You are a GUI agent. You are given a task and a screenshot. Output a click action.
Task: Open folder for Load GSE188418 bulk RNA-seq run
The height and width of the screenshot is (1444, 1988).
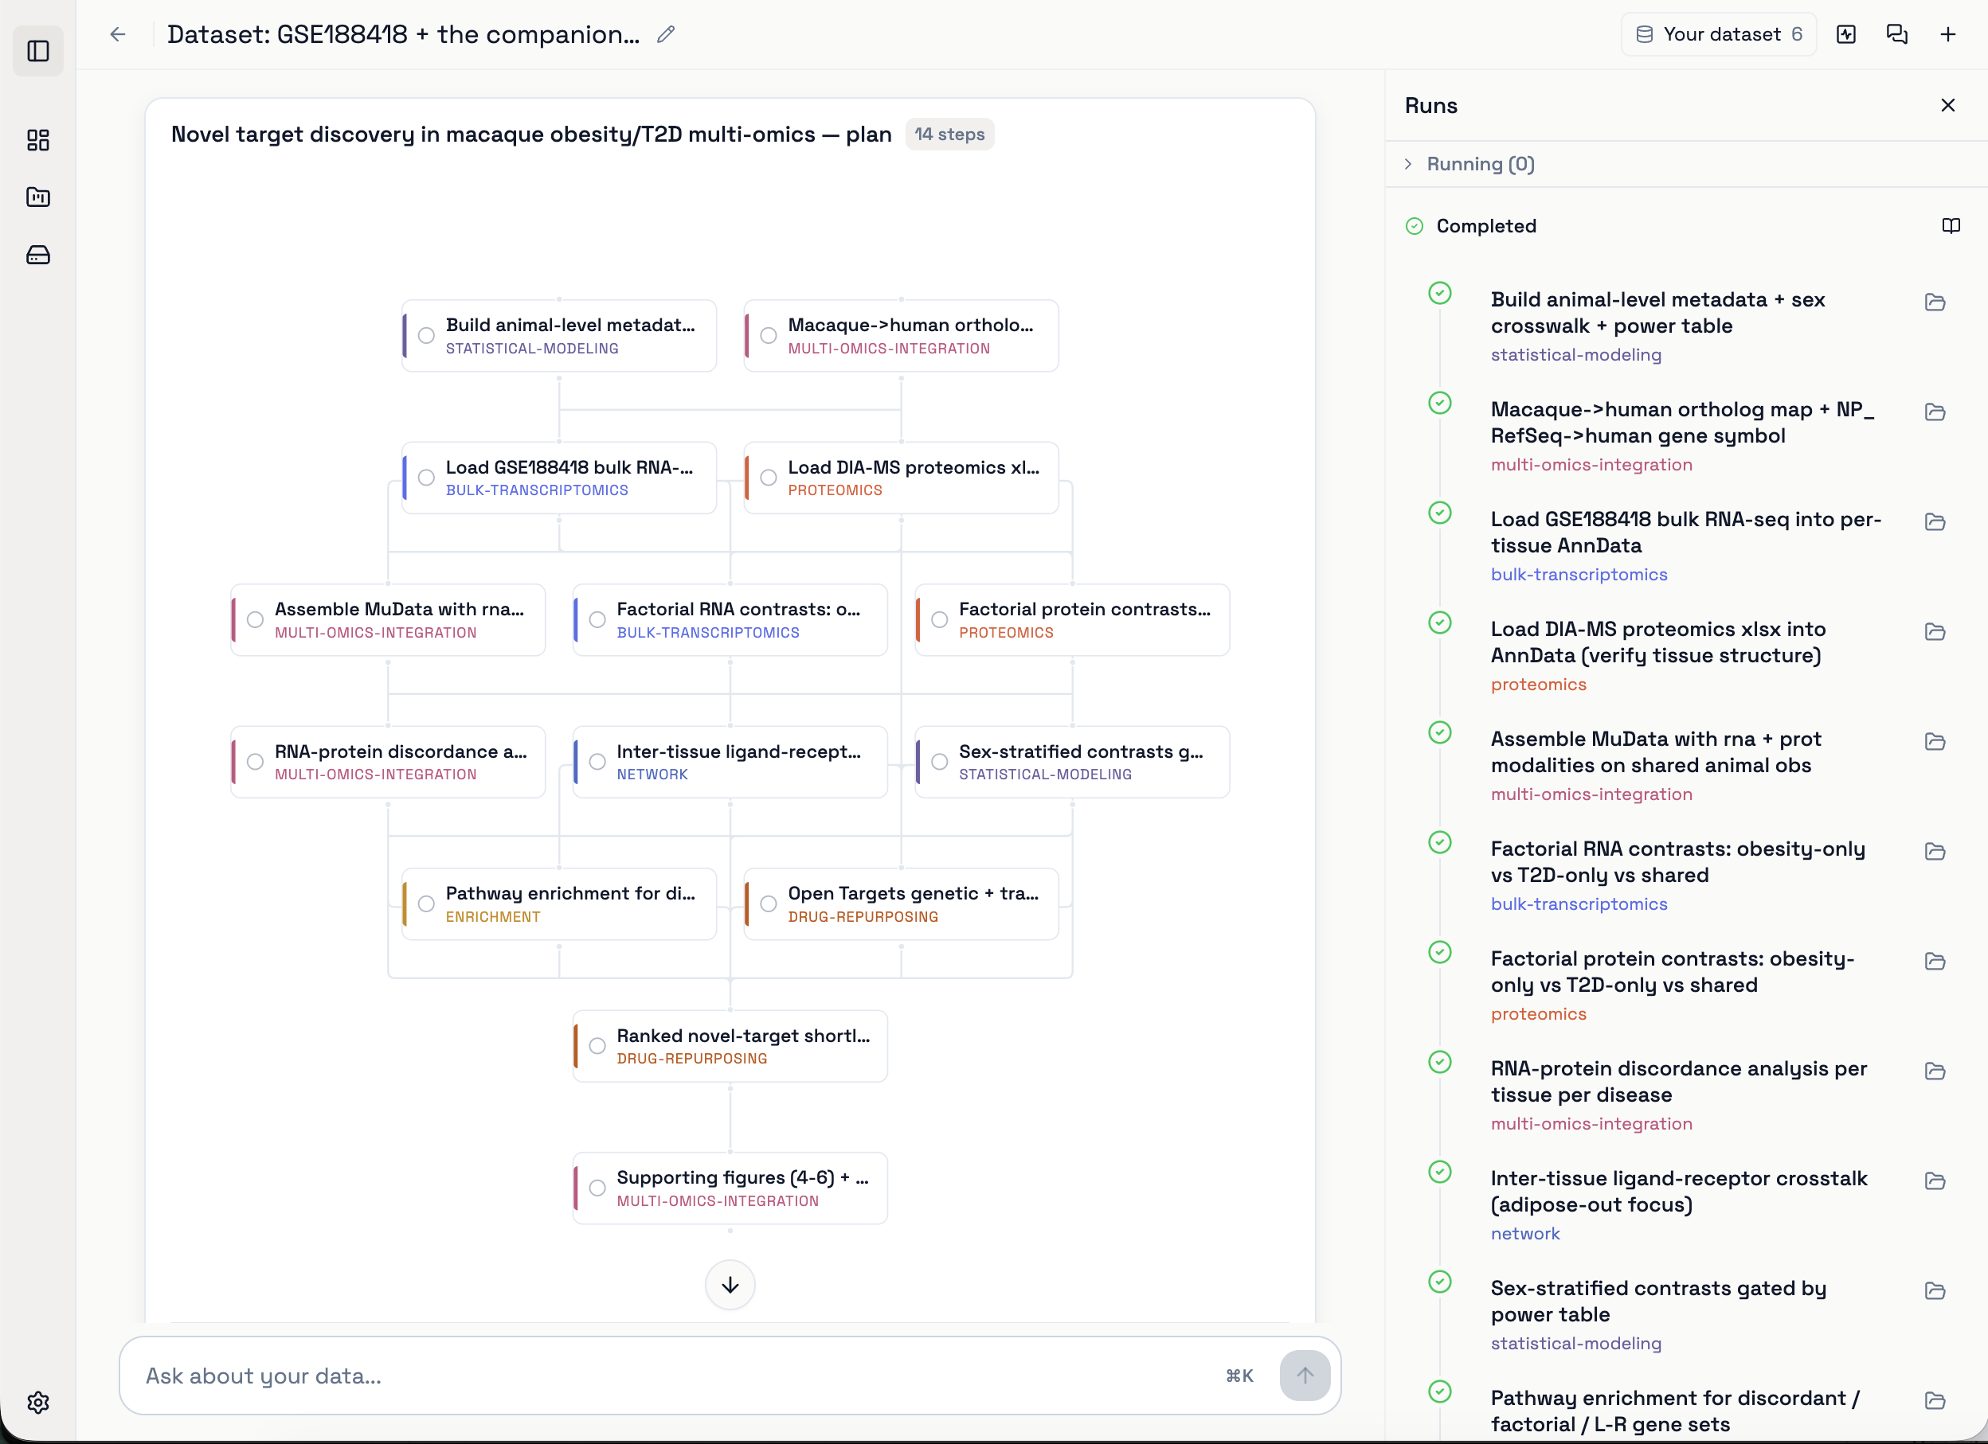pos(1935,522)
